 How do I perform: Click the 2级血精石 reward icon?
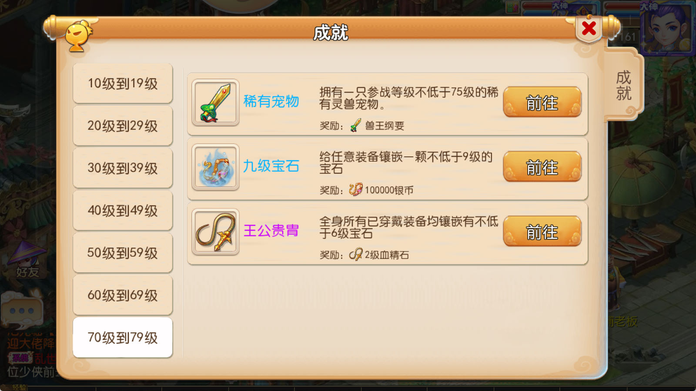(x=355, y=254)
